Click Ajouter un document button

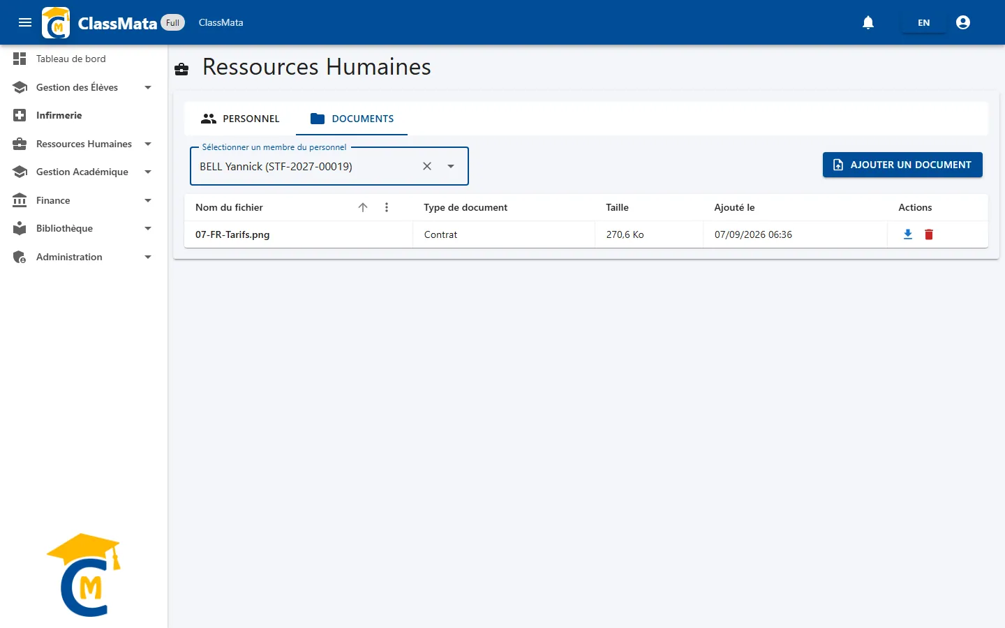coord(902,165)
